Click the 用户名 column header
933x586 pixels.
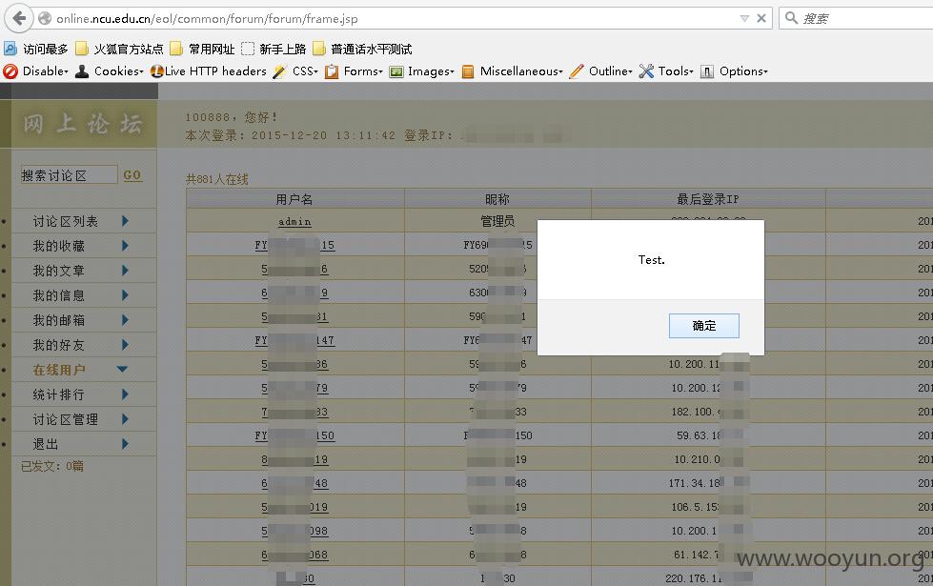[294, 199]
